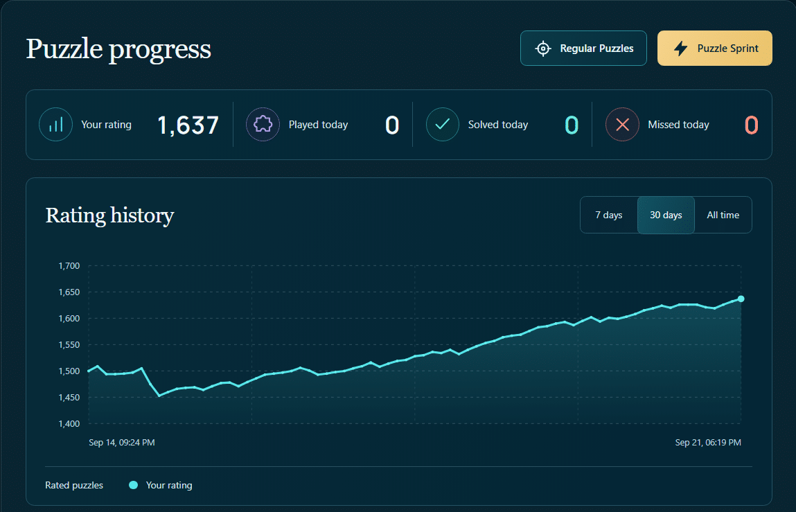The image size is (796, 512).
Task: Click the 1,450 y-axis label
Action: coord(69,398)
